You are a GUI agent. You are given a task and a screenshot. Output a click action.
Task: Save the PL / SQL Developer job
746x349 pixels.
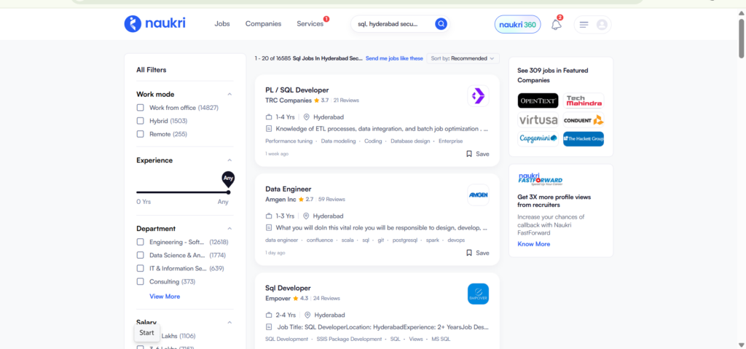(x=477, y=154)
